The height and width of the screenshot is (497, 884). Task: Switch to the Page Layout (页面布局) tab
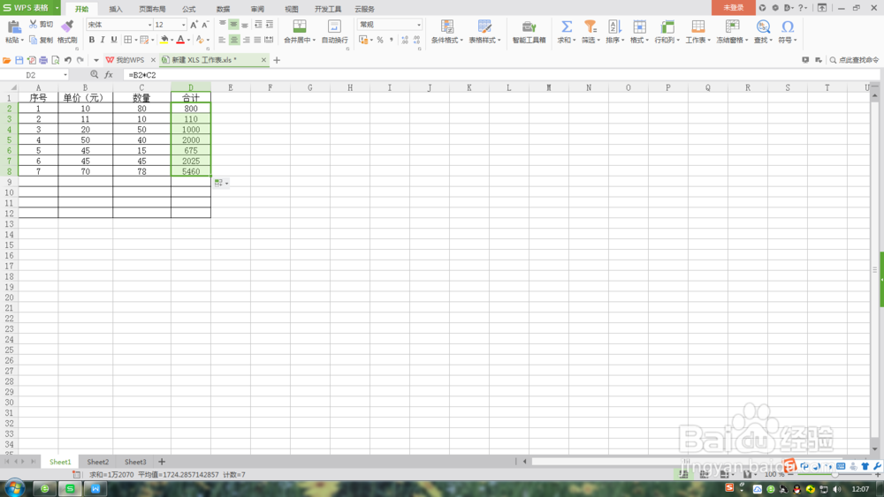click(x=152, y=9)
